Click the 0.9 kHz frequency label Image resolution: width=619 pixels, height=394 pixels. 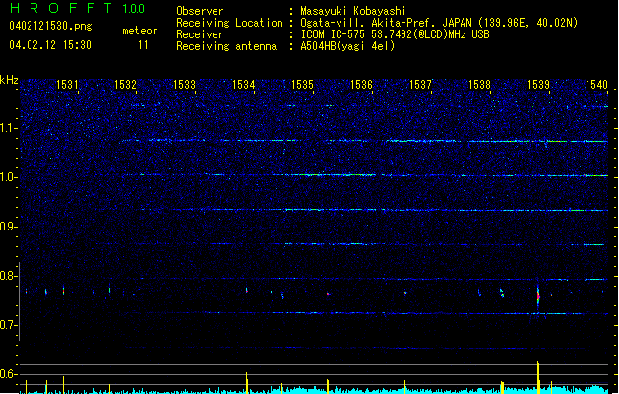click(x=9, y=227)
